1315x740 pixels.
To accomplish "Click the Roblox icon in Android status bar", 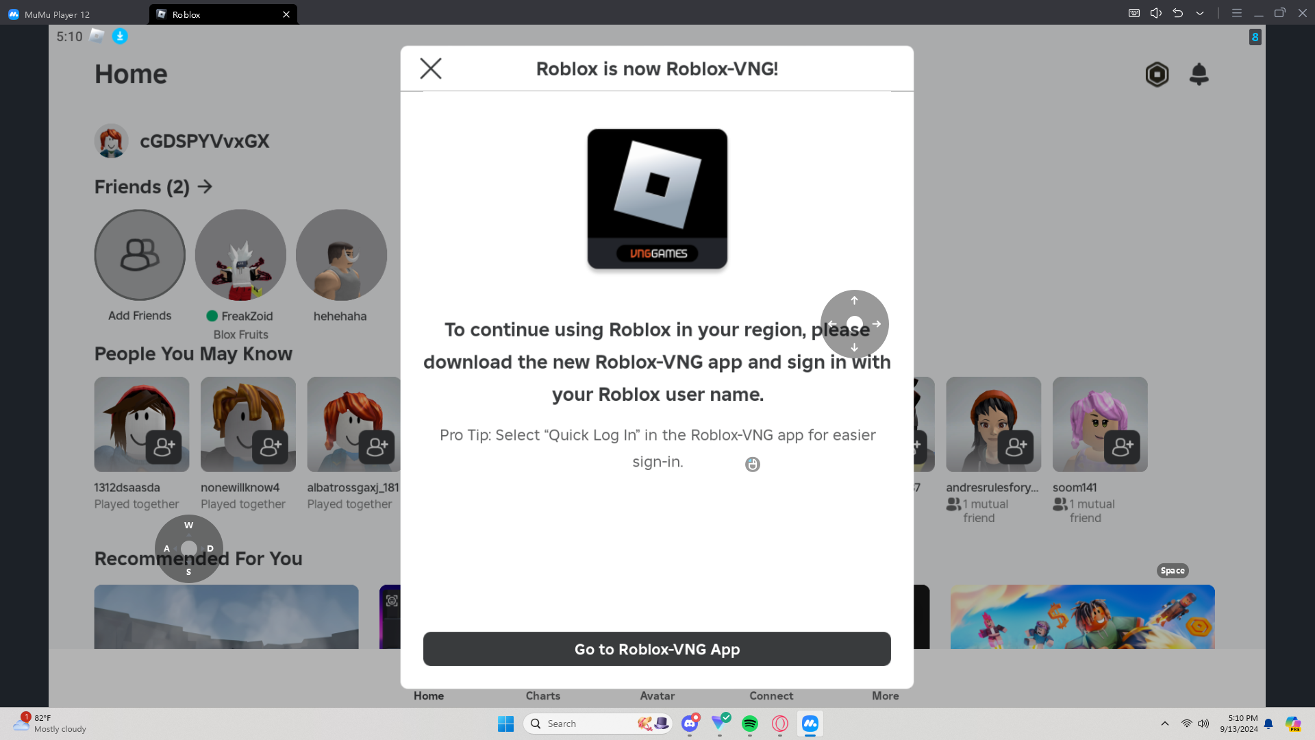I will (97, 36).
